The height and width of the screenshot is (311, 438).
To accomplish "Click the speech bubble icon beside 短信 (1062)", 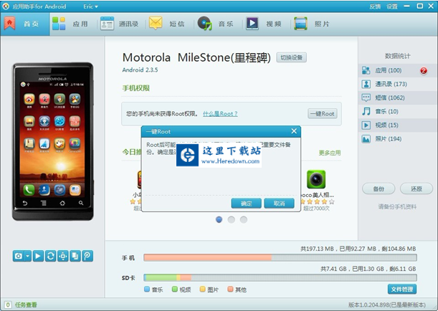I will click(x=366, y=97).
